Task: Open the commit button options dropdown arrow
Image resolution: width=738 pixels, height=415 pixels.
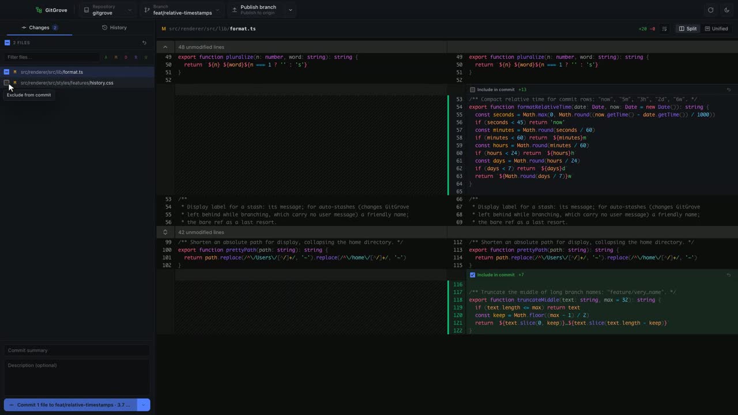Action: coord(144,405)
